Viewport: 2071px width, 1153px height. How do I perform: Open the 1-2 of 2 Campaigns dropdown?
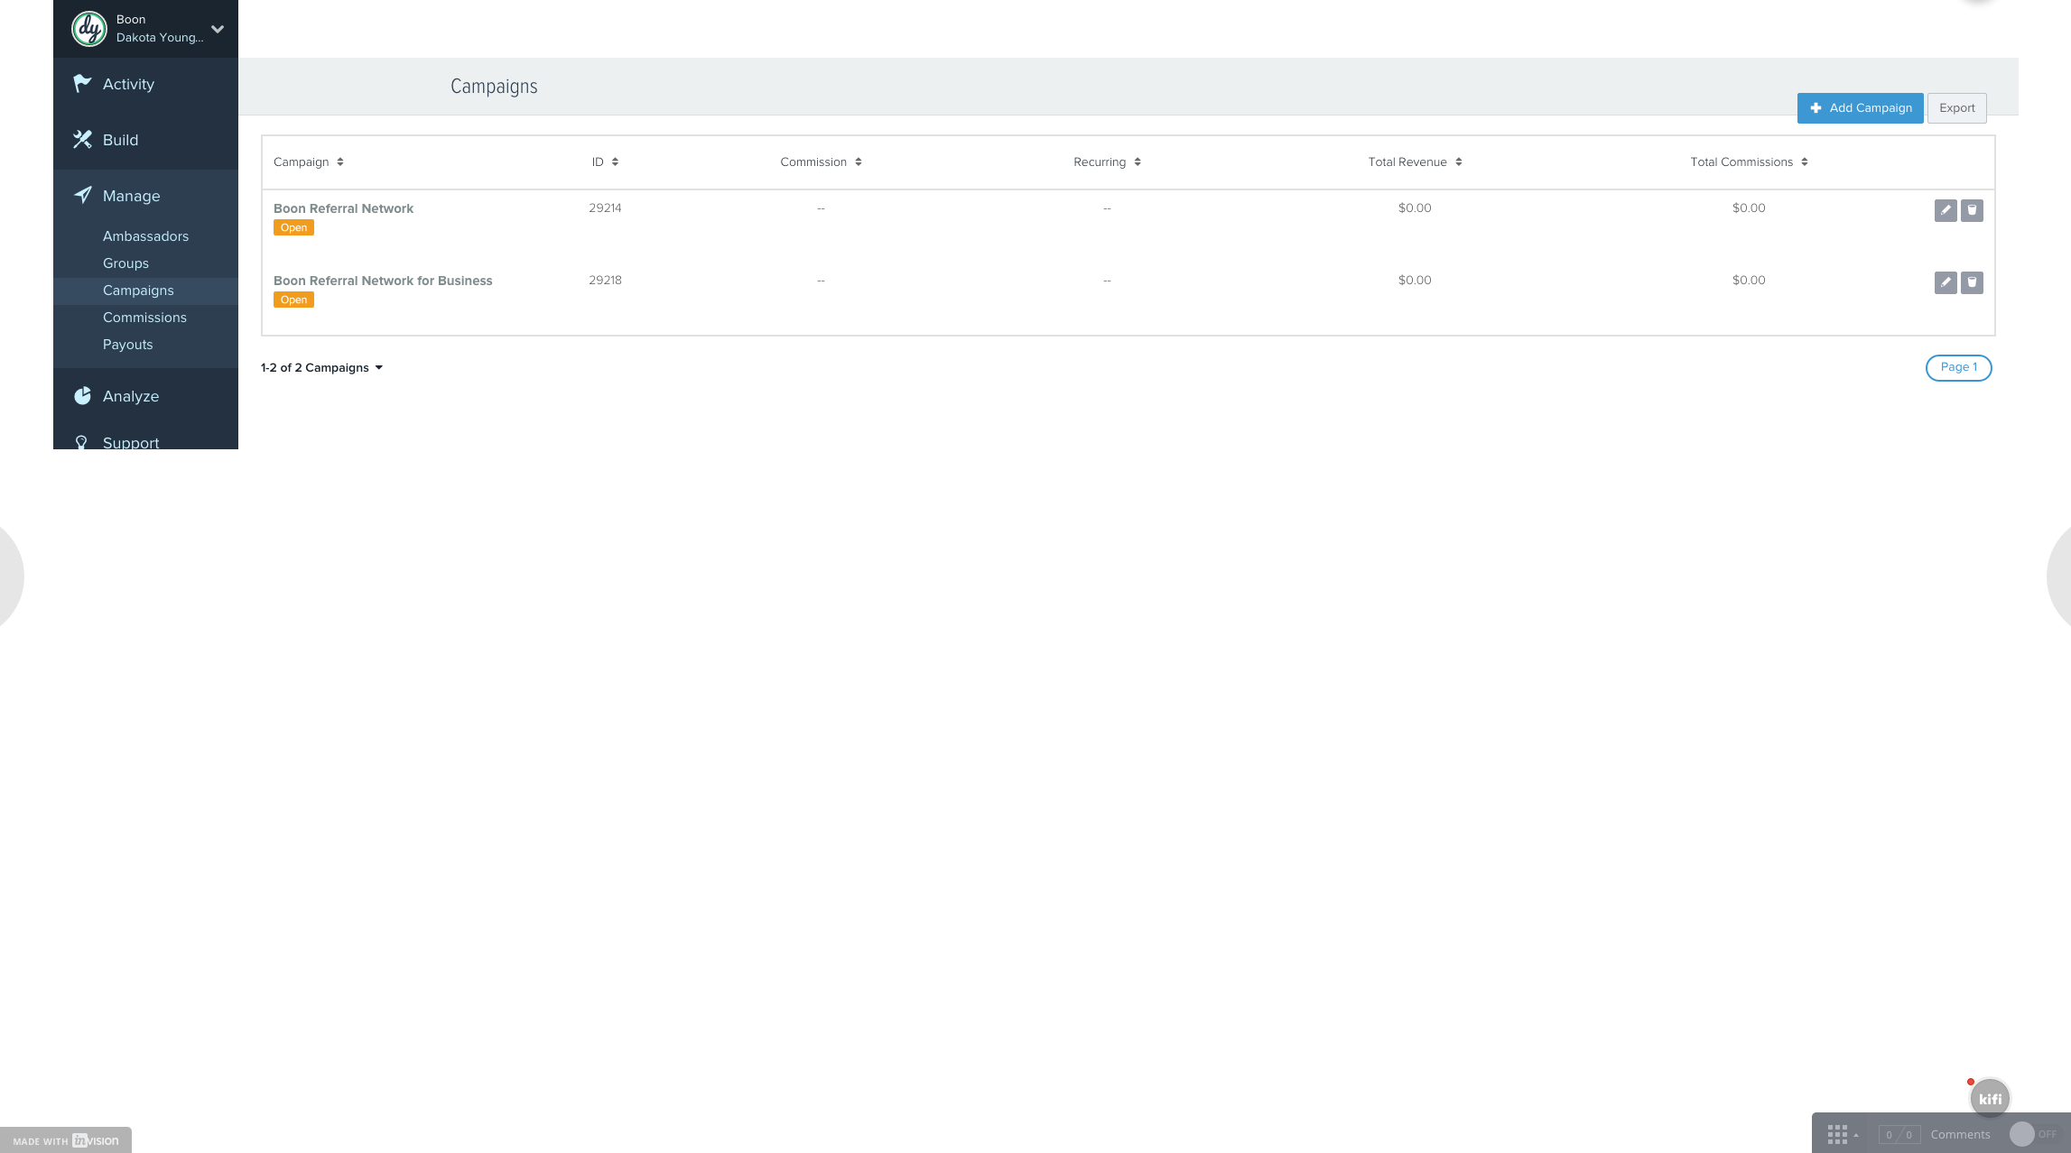point(321,368)
